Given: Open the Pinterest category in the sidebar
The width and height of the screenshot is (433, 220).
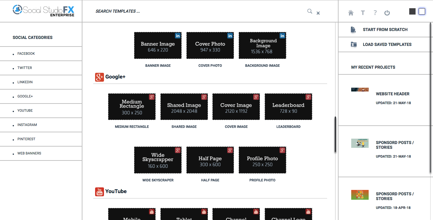Looking at the screenshot, I should pos(41,139).
